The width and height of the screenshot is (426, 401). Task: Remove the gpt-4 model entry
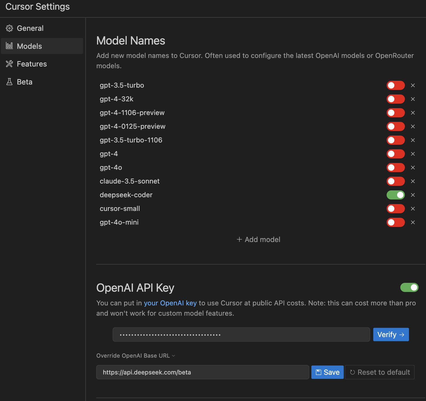click(x=413, y=154)
